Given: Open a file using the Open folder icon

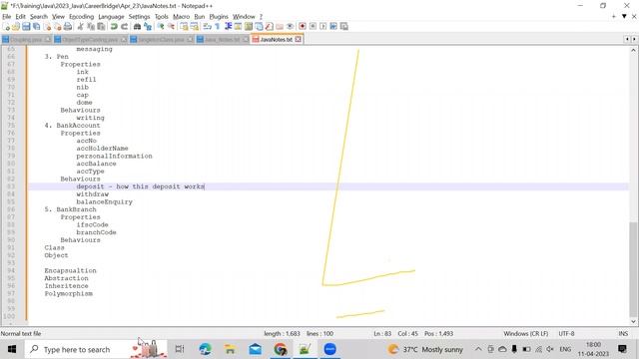Looking at the screenshot, I should tap(16, 27).
